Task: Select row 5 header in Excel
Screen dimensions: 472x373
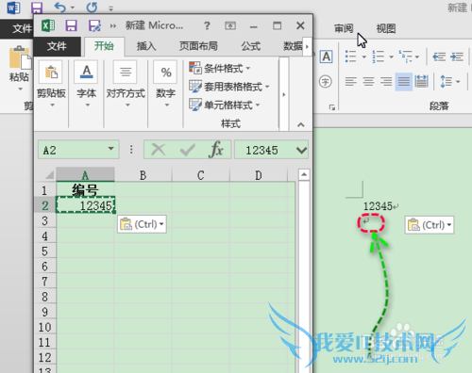Action: [45, 251]
